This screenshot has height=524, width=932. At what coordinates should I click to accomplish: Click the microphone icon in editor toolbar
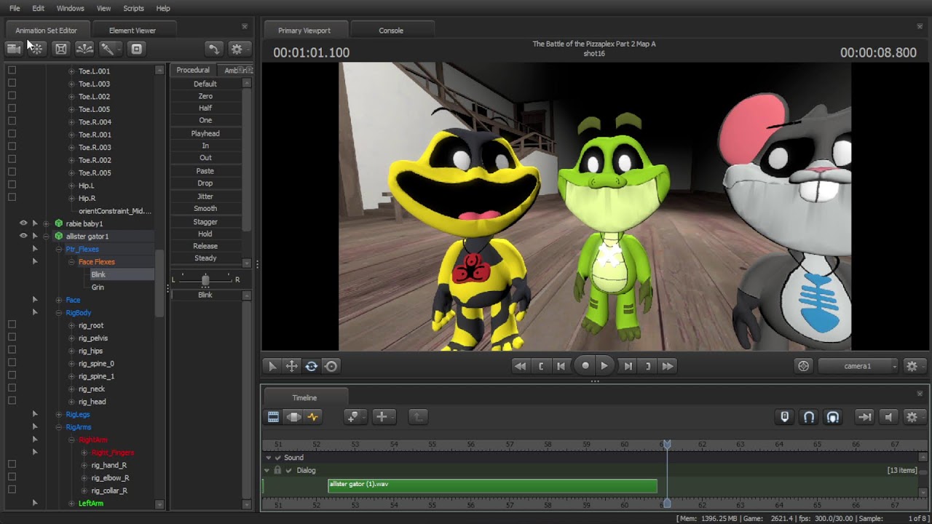click(108, 49)
